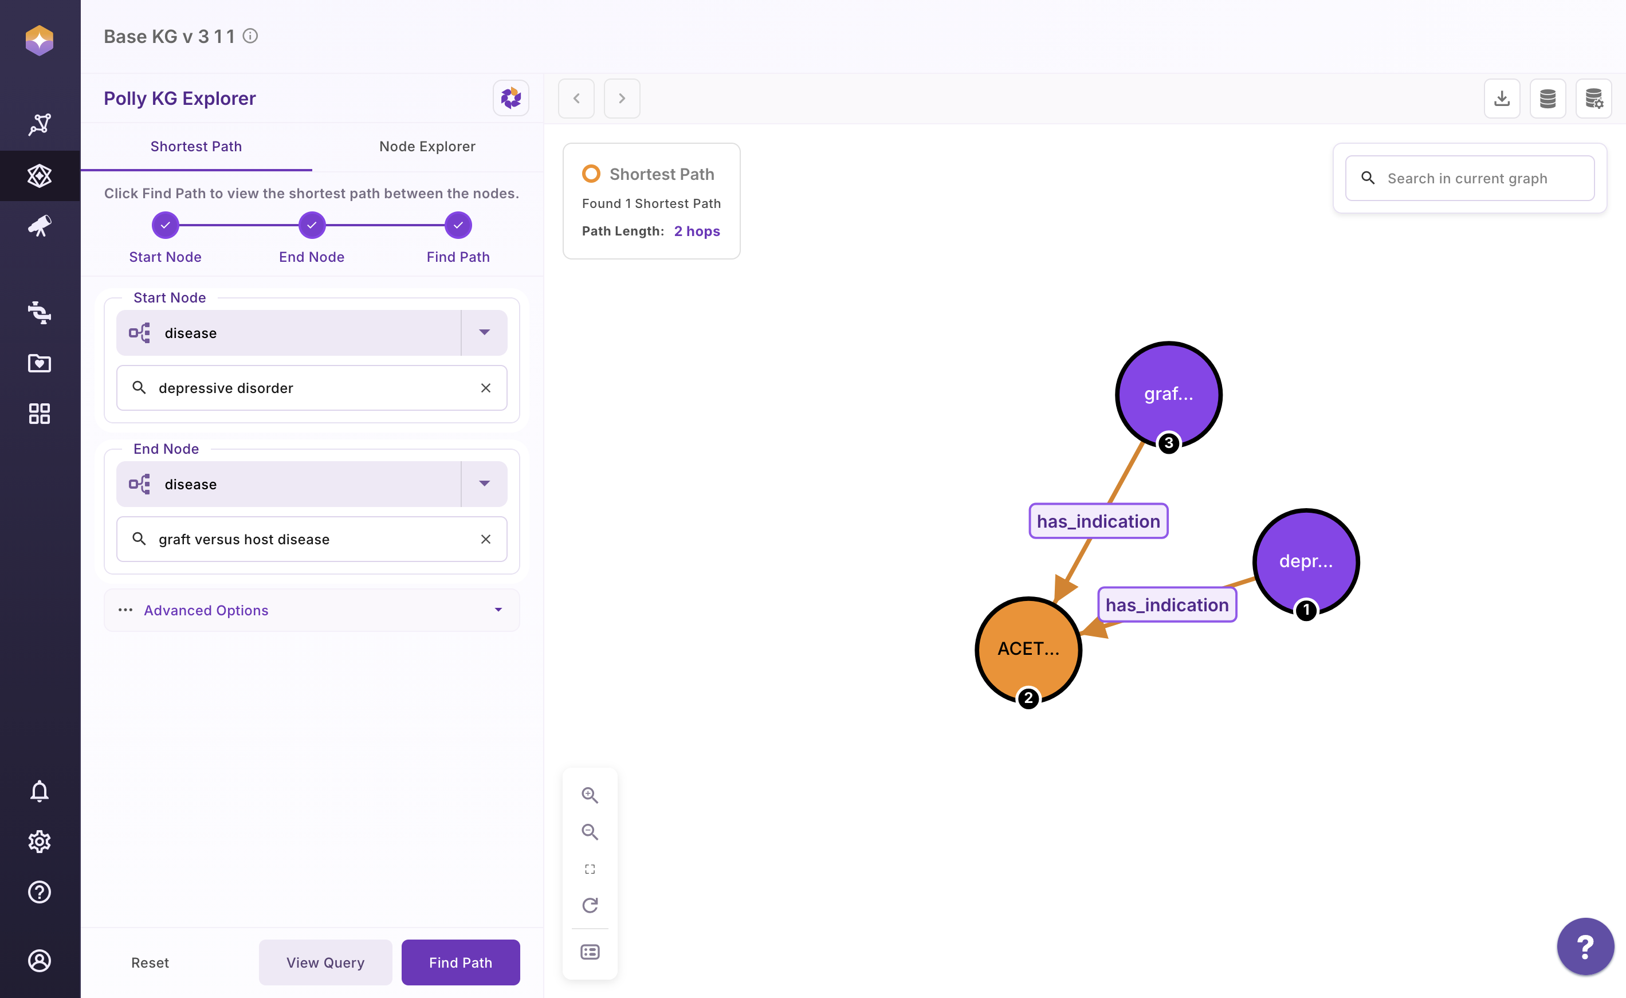Fit graph to screen icon
This screenshot has width=1626, height=998.
coord(590,869)
